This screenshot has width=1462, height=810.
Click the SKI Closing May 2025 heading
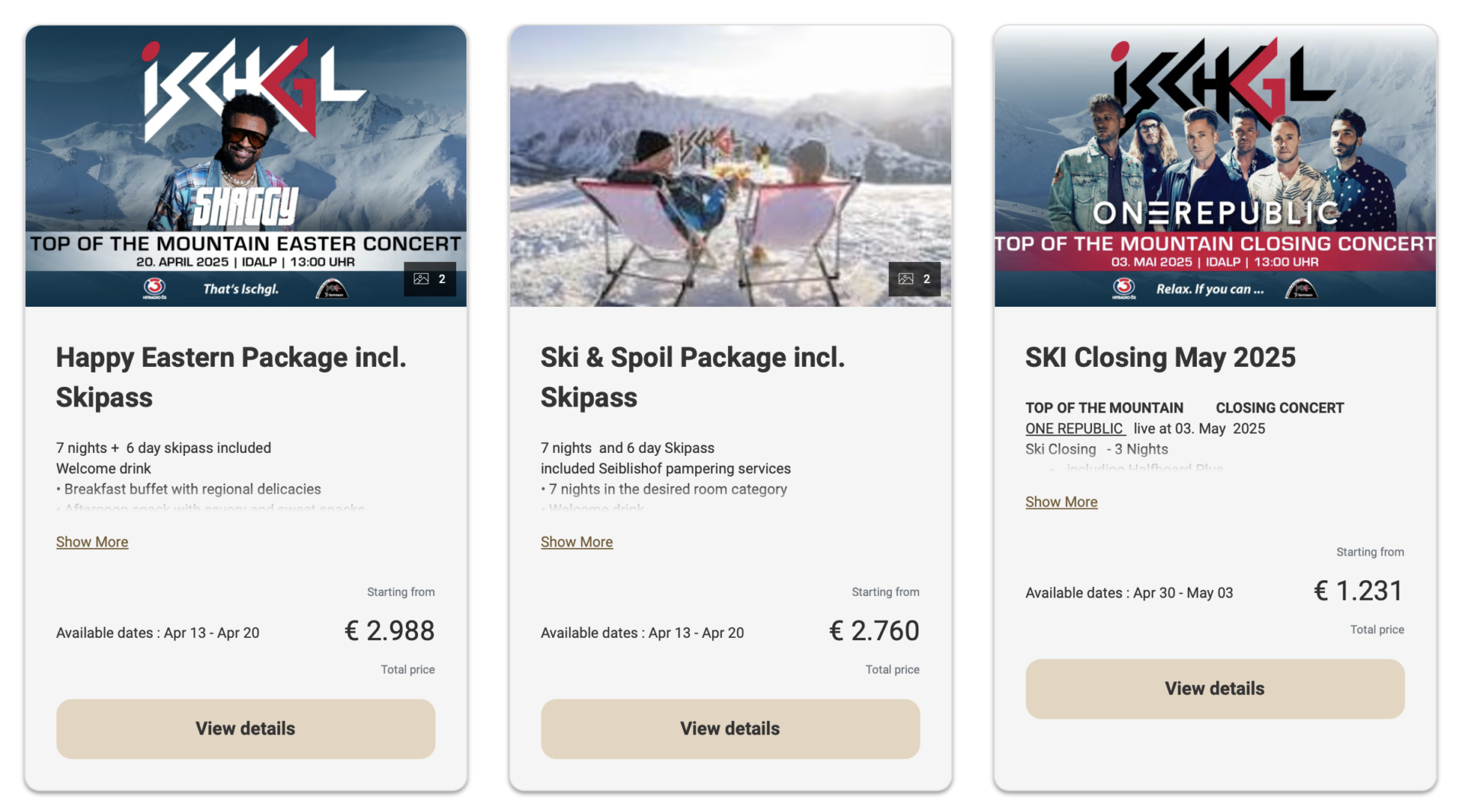[x=1160, y=357]
